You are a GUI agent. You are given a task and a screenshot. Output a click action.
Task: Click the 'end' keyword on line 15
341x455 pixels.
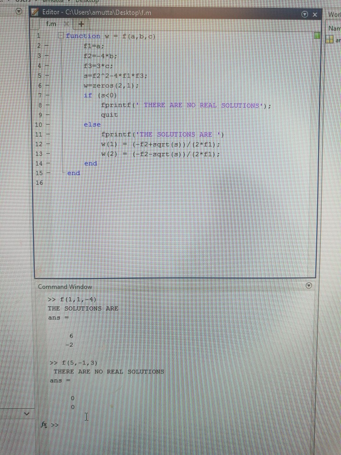point(74,173)
